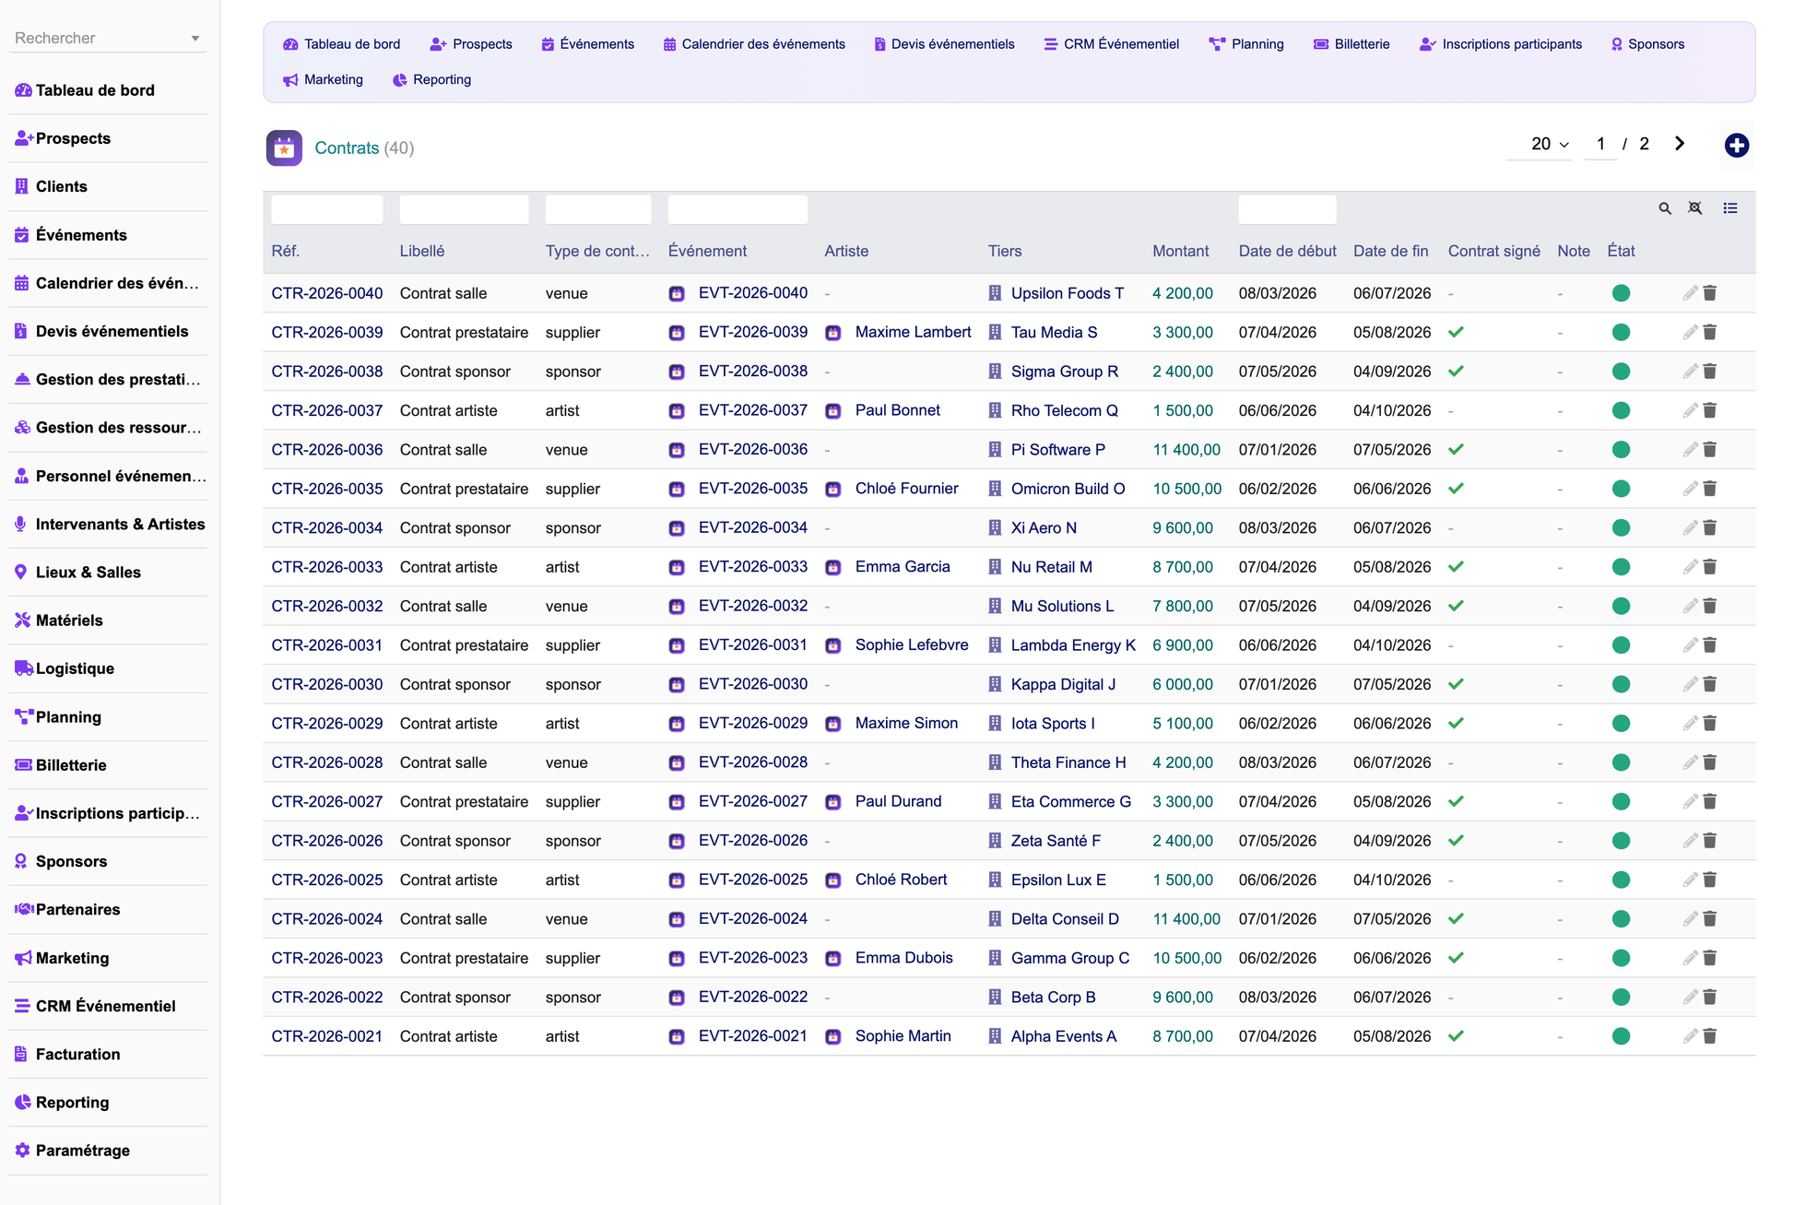Click signed checkmark for CTR-2026-0030
Image resolution: width=1794 pixels, height=1205 pixels.
pyautogui.click(x=1456, y=684)
